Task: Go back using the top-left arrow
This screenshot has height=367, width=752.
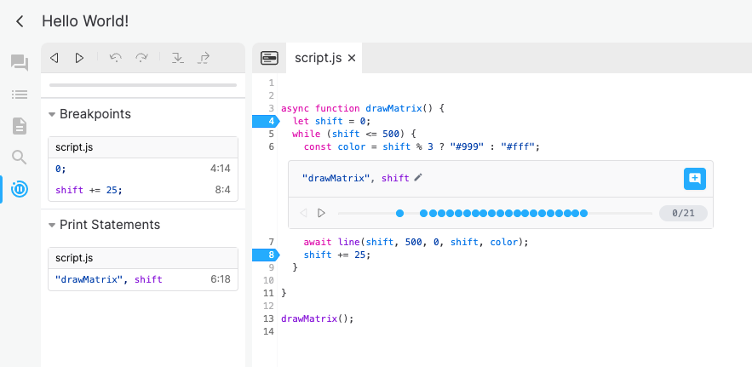Action: pyautogui.click(x=20, y=21)
